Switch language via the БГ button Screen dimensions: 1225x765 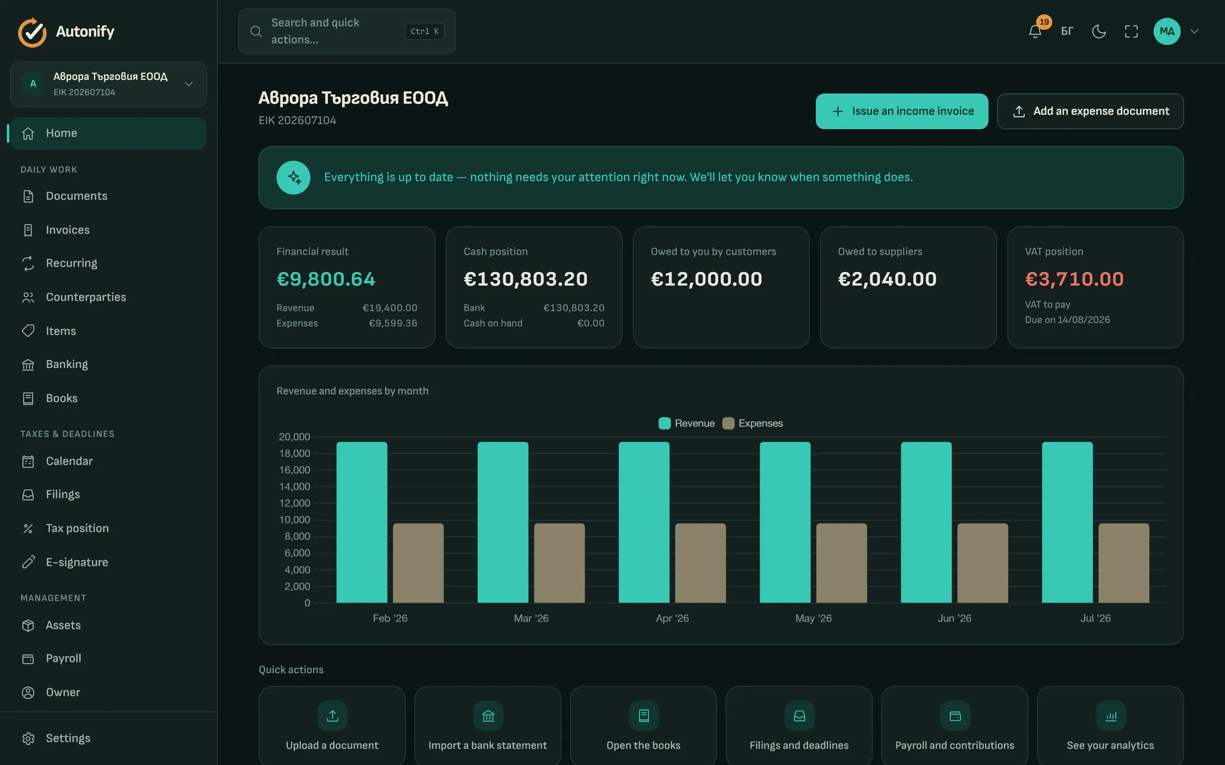click(1067, 31)
